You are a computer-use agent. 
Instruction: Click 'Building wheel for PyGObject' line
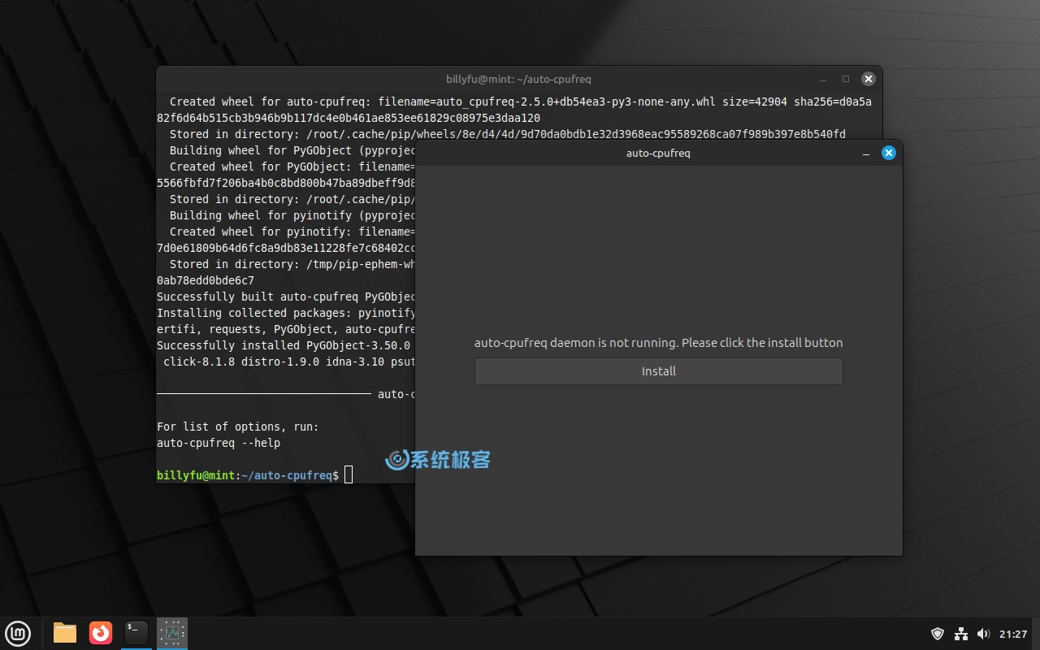pyautogui.click(x=292, y=150)
